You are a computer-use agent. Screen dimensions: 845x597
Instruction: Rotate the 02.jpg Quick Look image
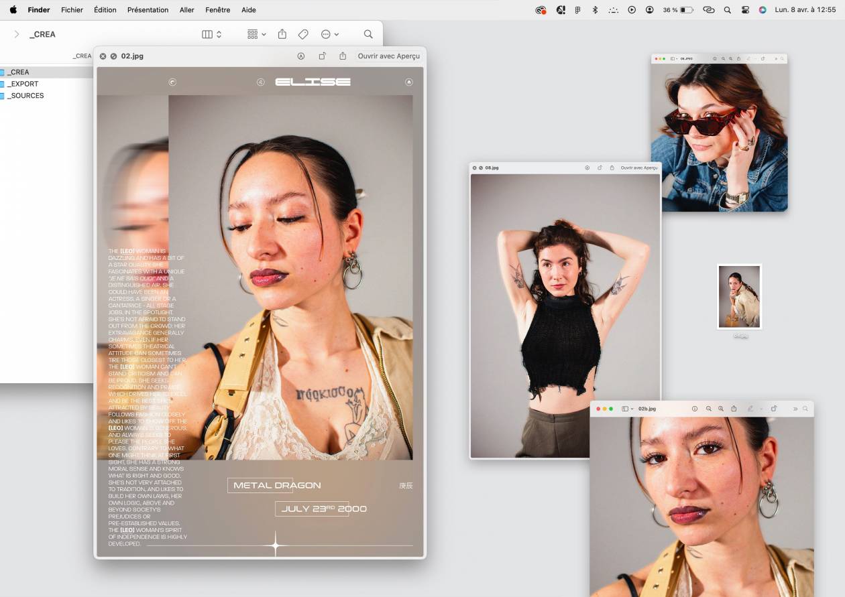(x=322, y=56)
